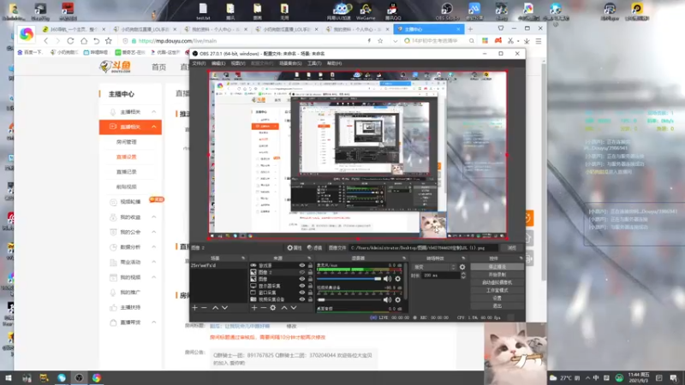The height and width of the screenshot is (385, 685).
Task: Enable 工作室模式 in OBS controls
Action: click(x=497, y=290)
